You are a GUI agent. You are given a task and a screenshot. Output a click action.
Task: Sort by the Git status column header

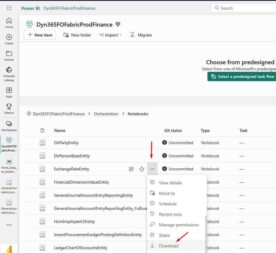[x=173, y=130]
